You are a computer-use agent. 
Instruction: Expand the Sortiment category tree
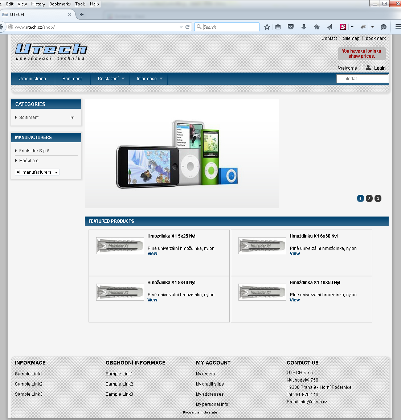[x=72, y=118]
